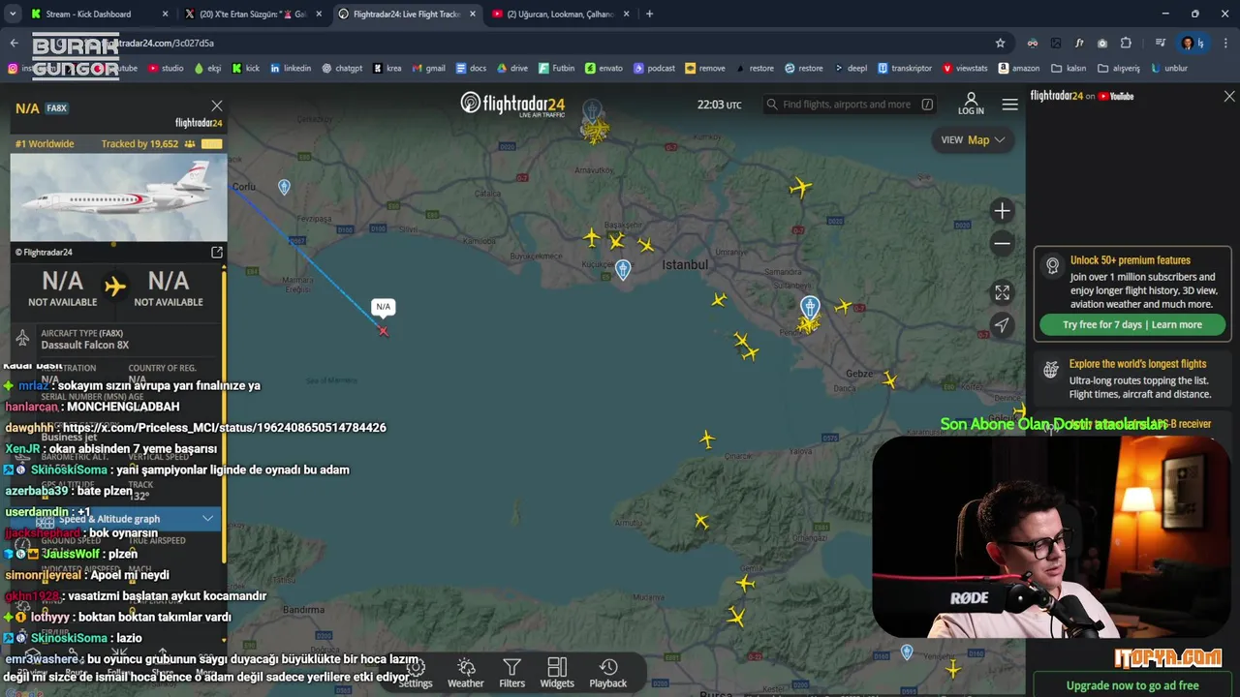Switch to the Flightradar24 browser tab
1240x697 pixels.
(x=407, y=14)
